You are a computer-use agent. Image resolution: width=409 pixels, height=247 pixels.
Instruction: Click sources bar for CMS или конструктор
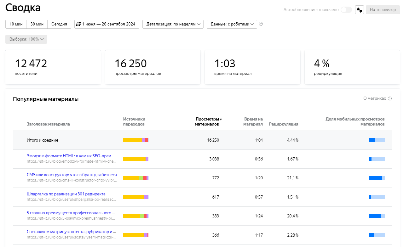click(x=136, y=178)
